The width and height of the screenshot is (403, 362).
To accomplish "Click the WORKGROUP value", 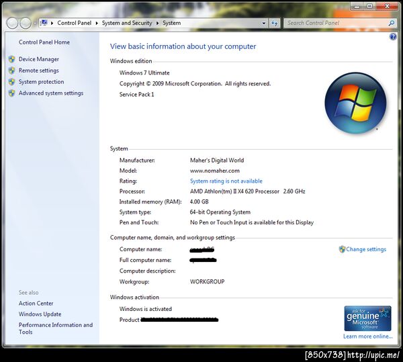I will click(x=207, y=281).
